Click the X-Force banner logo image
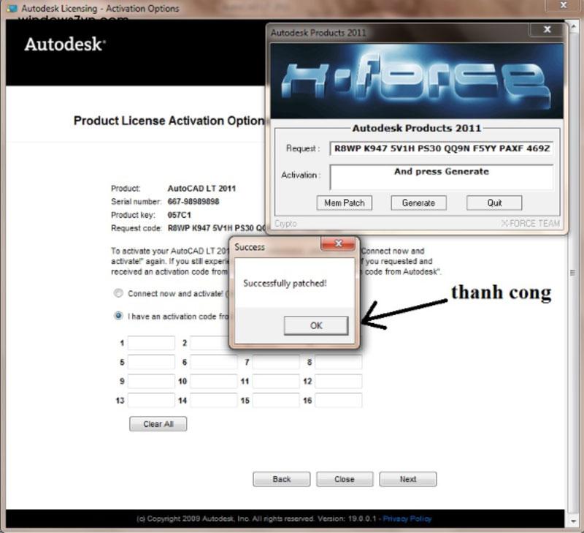584x533 pixels. (417, 82)
